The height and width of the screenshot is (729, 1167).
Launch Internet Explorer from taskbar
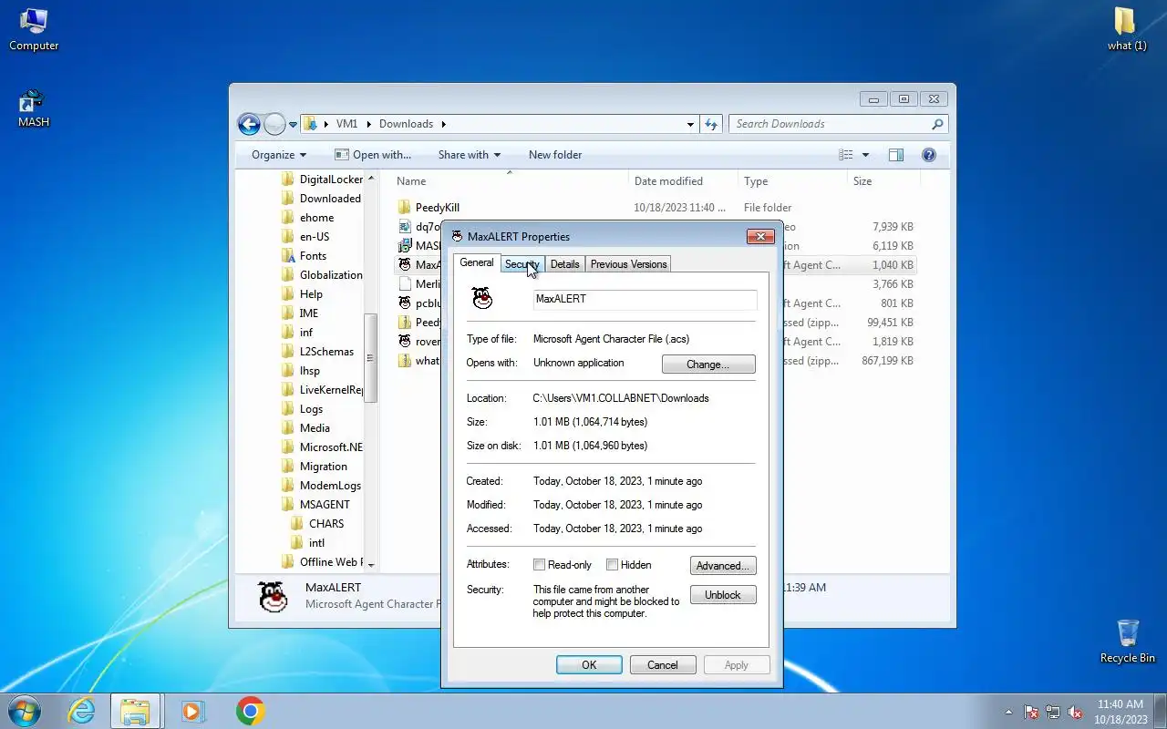tap(81, 711)
